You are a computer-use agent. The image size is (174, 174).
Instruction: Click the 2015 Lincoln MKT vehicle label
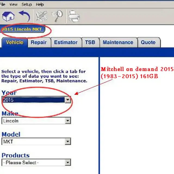tap(22, 29)
